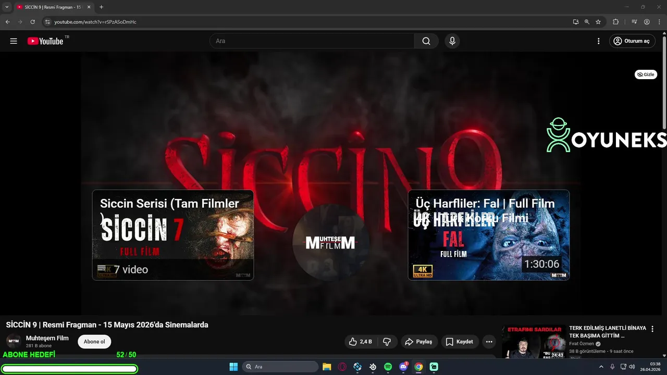Click the Windows taskbar Ara search box
The width and height of the screenshot is (667, 375).
pos(281,367)
